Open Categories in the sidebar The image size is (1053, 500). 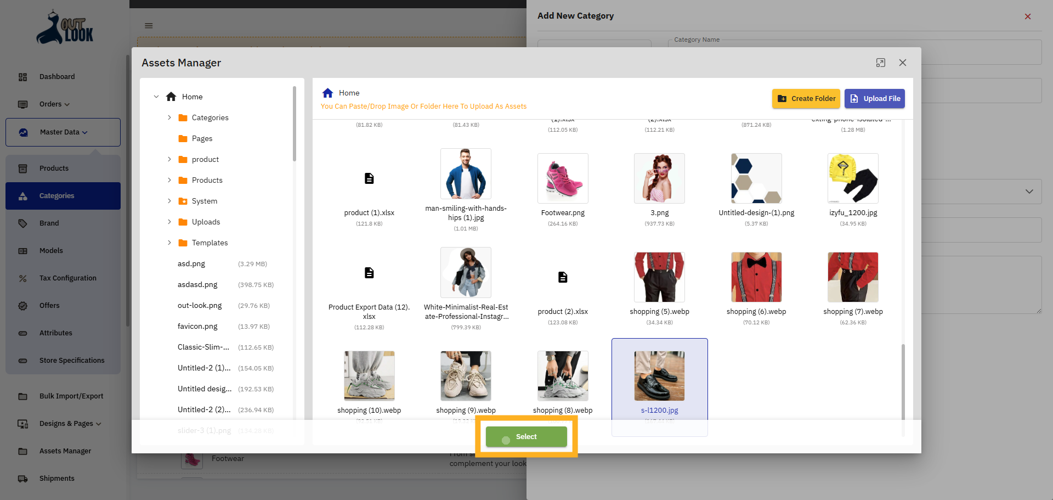(x=63, y=196)
